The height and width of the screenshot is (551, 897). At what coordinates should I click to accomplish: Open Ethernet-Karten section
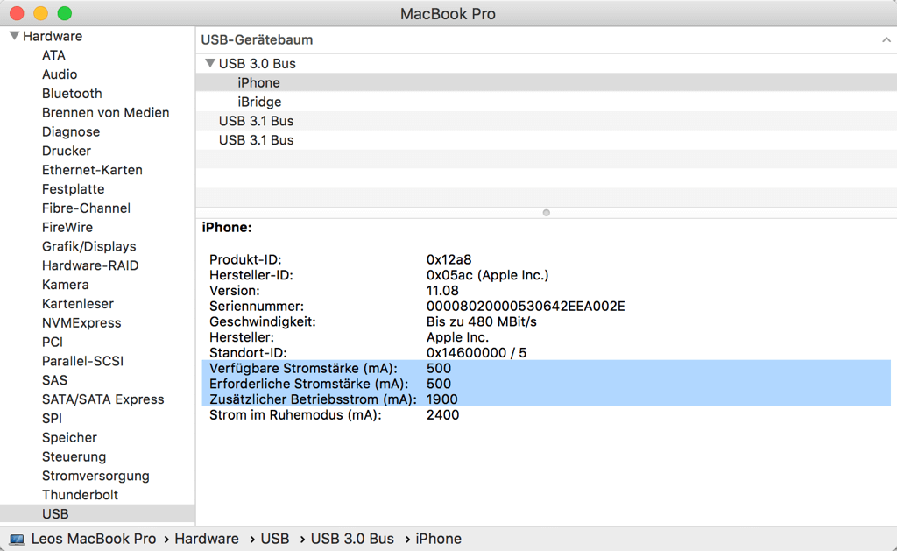click(x=92, y=170)
